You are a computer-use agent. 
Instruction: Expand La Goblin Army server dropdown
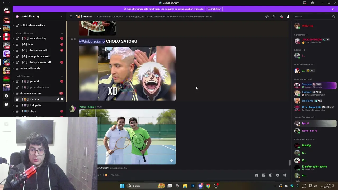(x=62, y=16)
